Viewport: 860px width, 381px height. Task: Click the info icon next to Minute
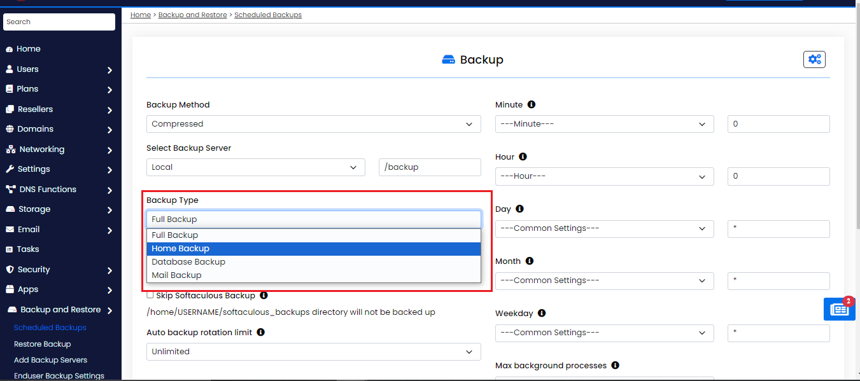click(x=532, y=104)
